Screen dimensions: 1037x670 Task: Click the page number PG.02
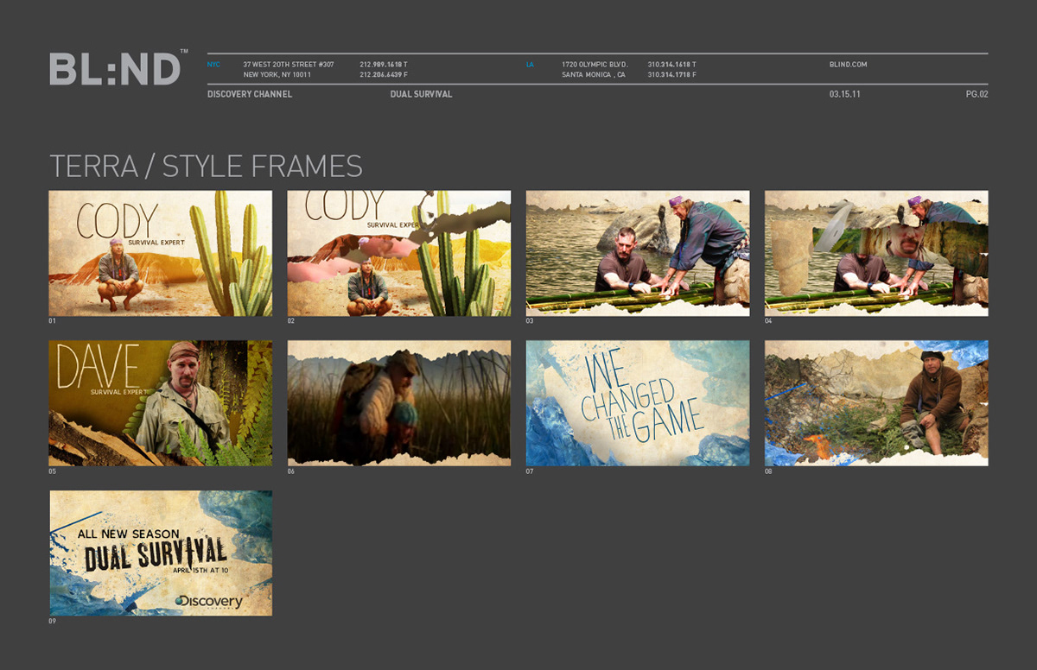click(977, 94)
